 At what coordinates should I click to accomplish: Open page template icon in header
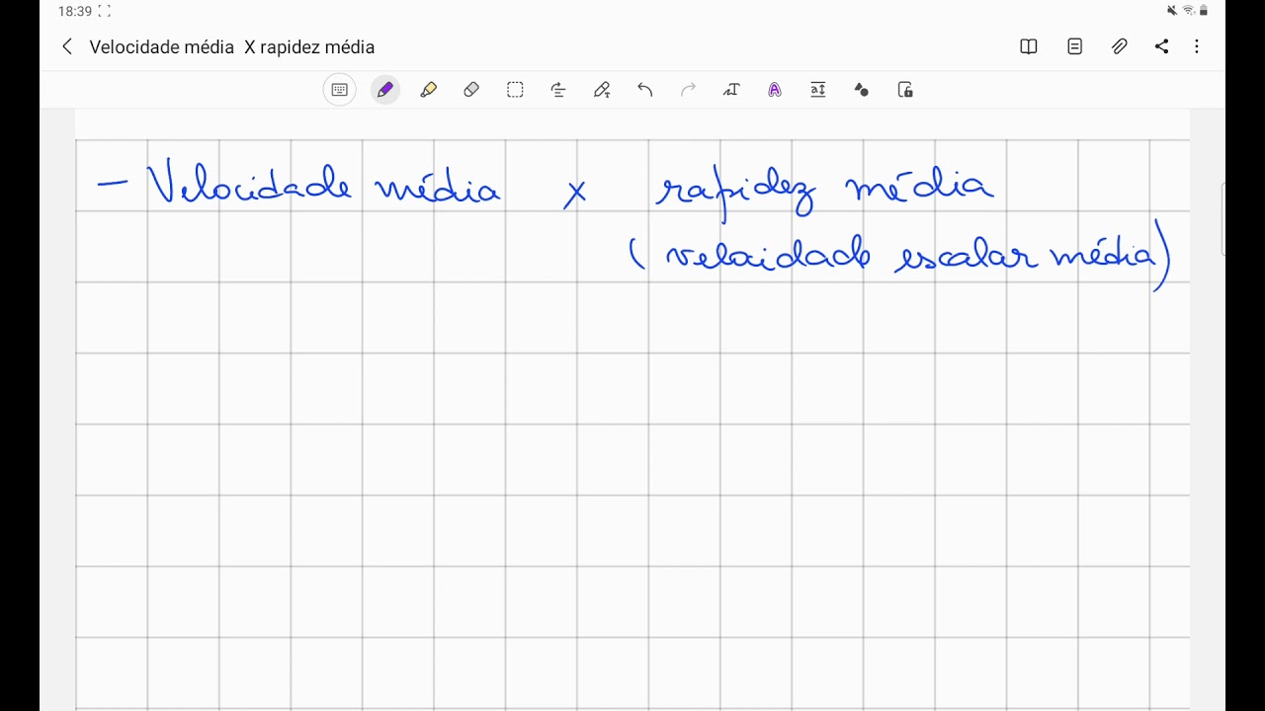[1075, 46]
